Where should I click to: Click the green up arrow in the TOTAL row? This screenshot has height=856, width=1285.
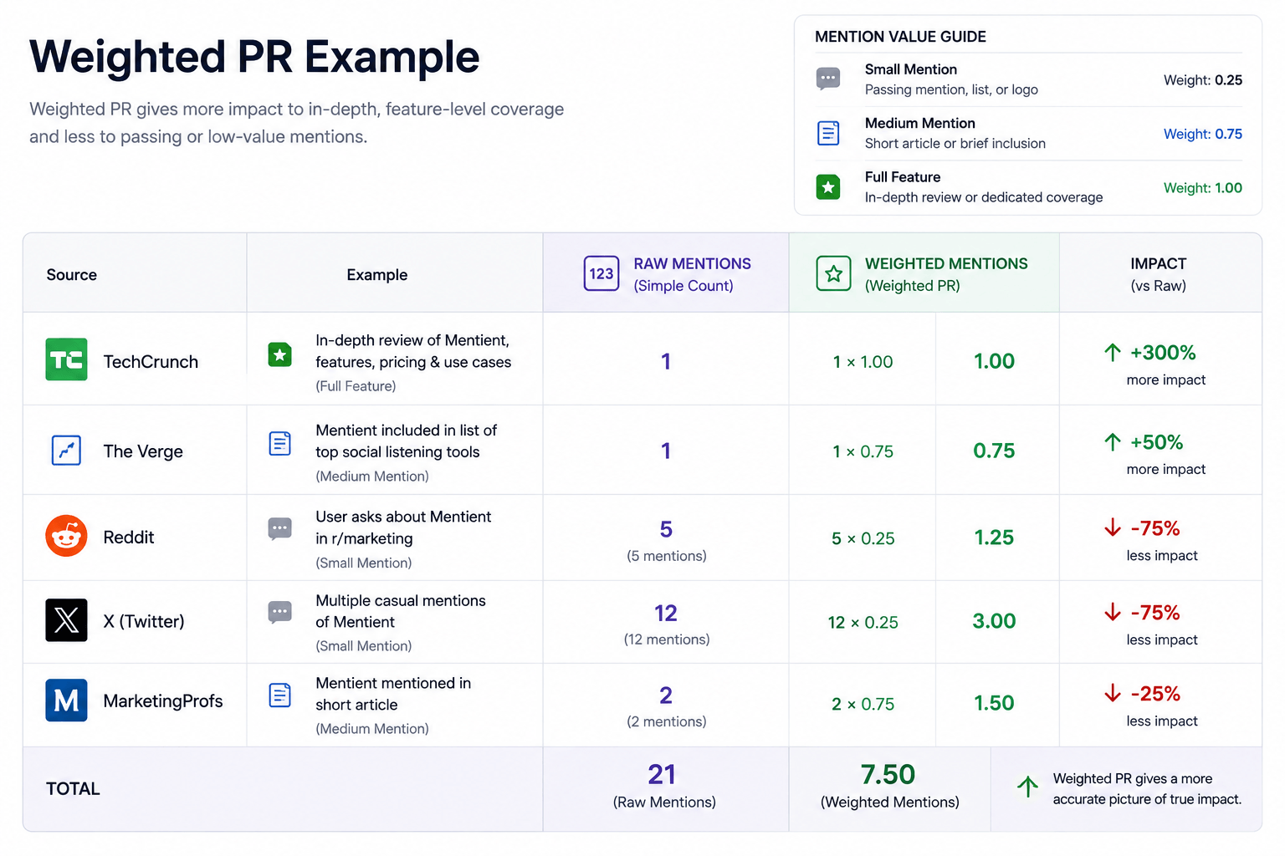tap(1027, 787)
